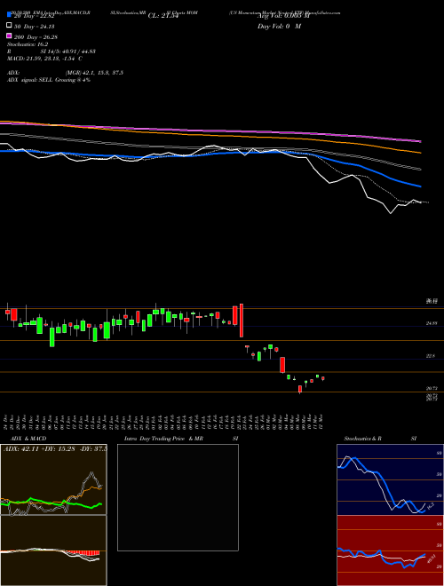Click the '16.2' value inside Stochastics panel
The image size is (444, 586).
tap(430, 506)
